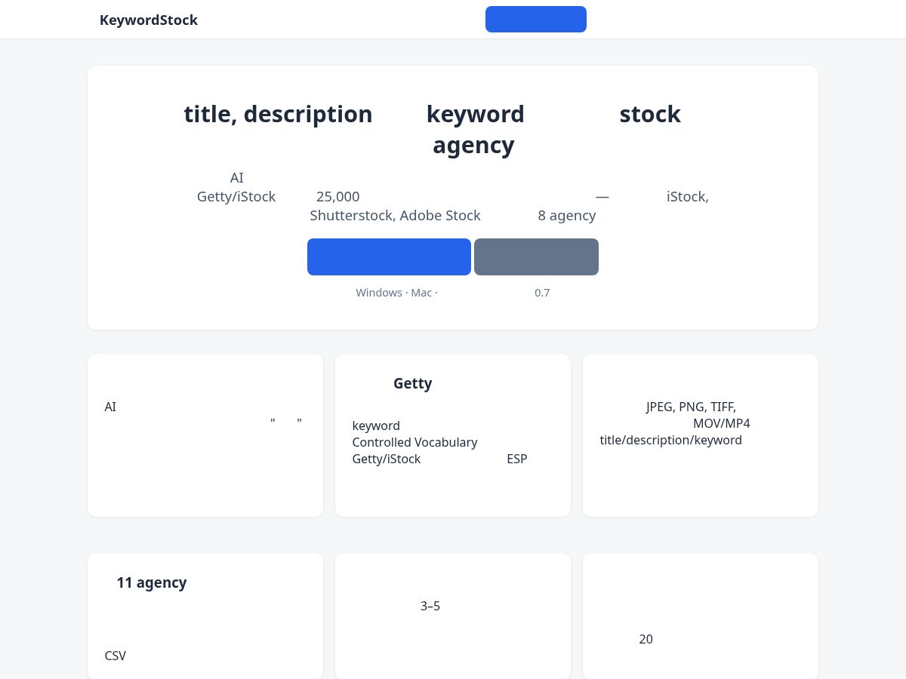The image size is (906, 679).
Task: Click the gray button in the hero card
Action: pyautogui.click(x=536, y=257)
